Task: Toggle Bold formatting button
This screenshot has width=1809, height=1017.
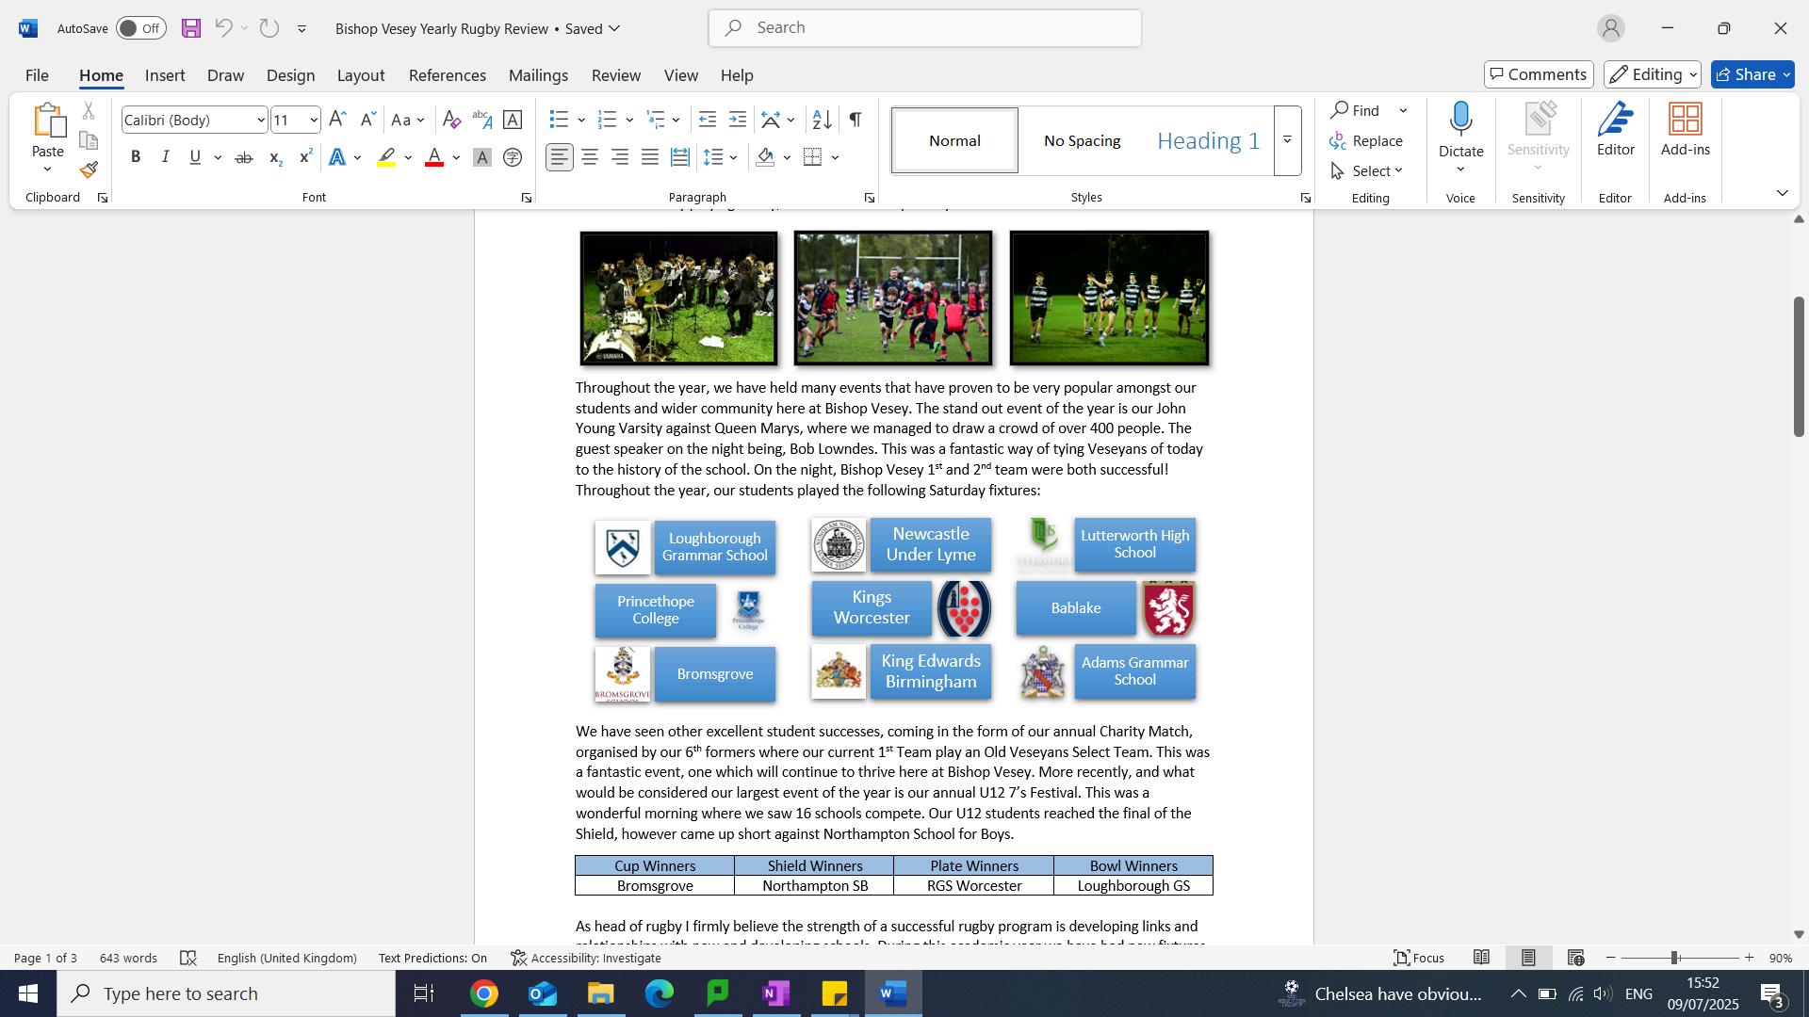Action: tap(136, 157)
